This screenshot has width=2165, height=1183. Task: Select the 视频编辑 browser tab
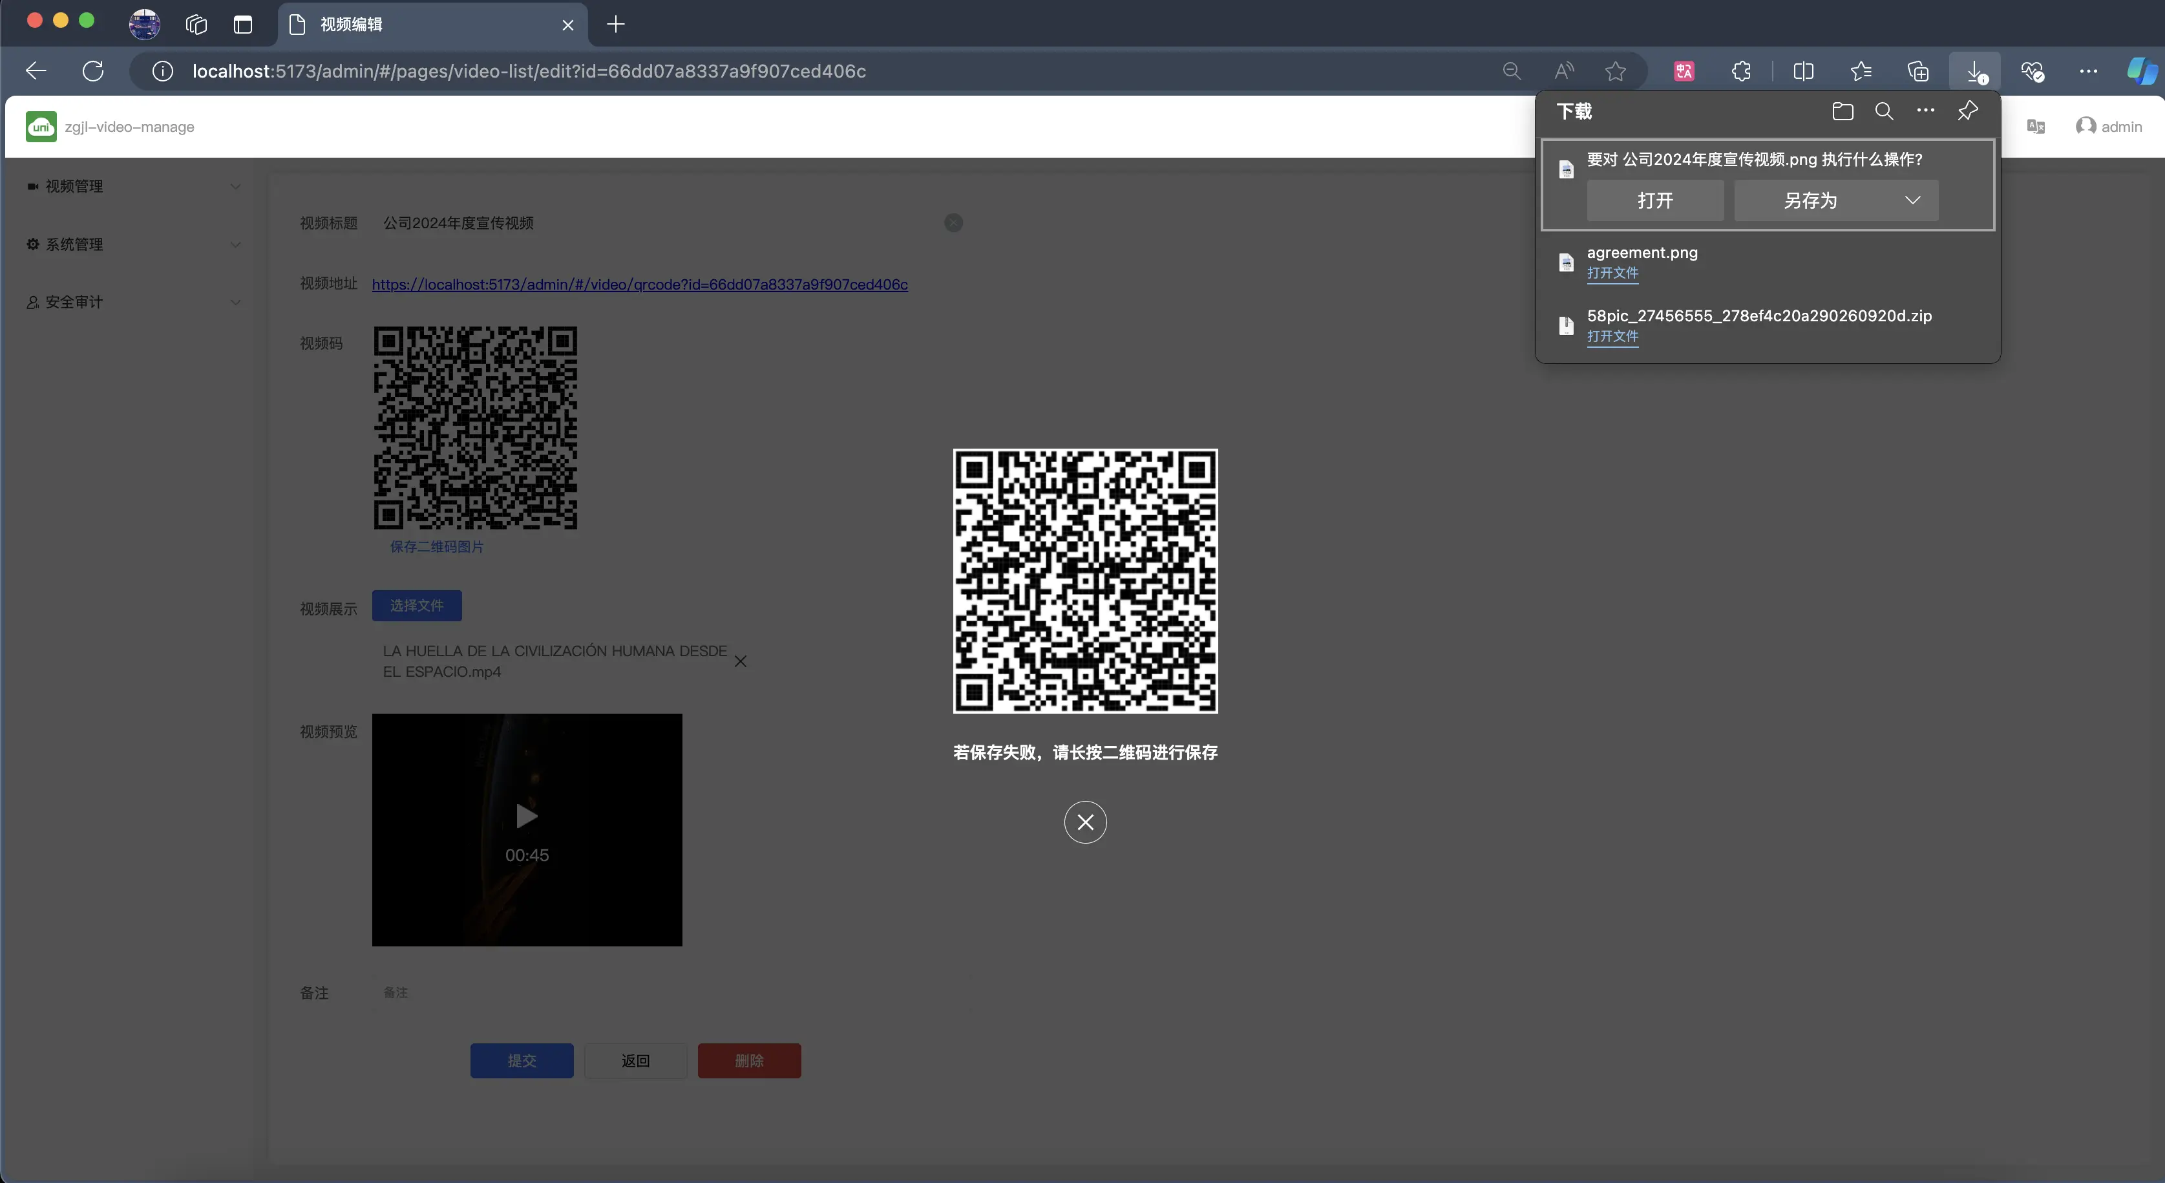pyautogui.click(x=433, y=25)
